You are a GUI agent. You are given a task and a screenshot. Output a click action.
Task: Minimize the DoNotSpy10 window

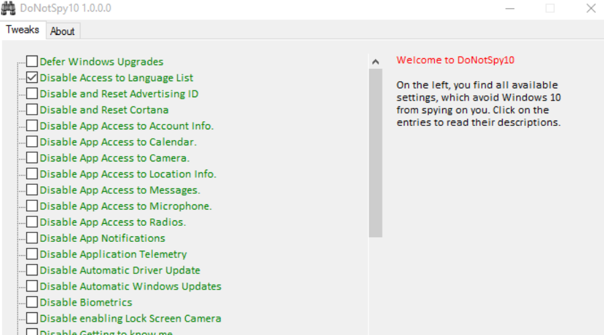point(510,9)
